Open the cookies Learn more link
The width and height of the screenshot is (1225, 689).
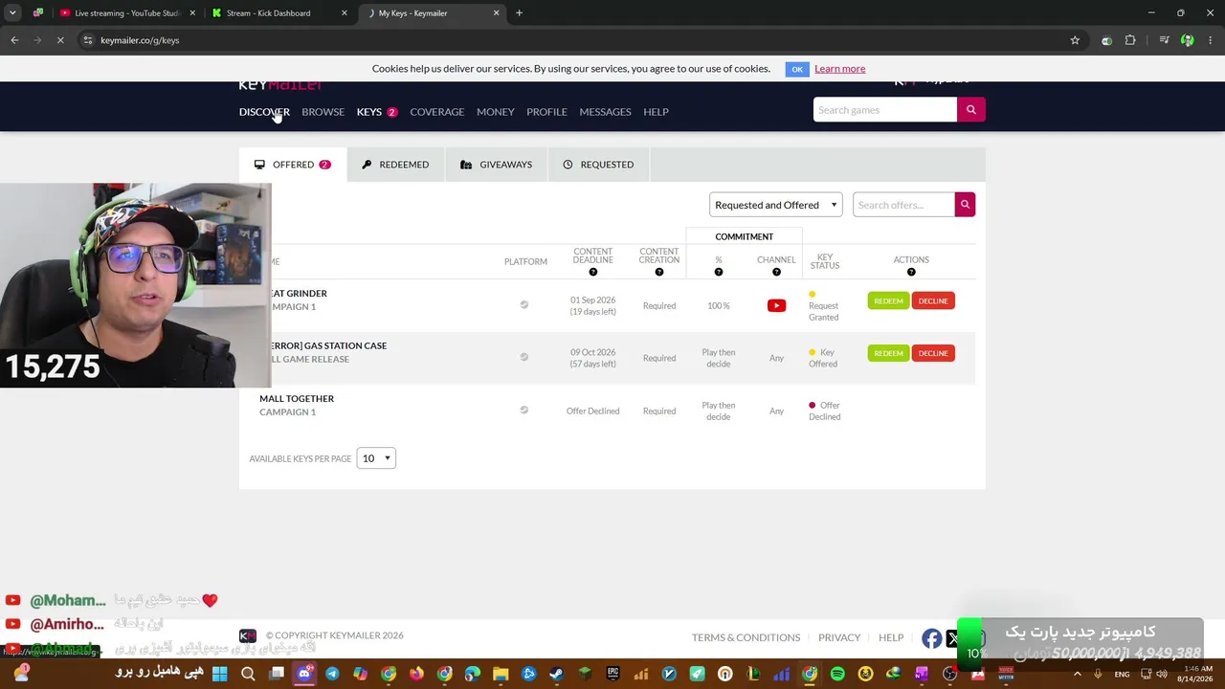[x=839, y=69]
